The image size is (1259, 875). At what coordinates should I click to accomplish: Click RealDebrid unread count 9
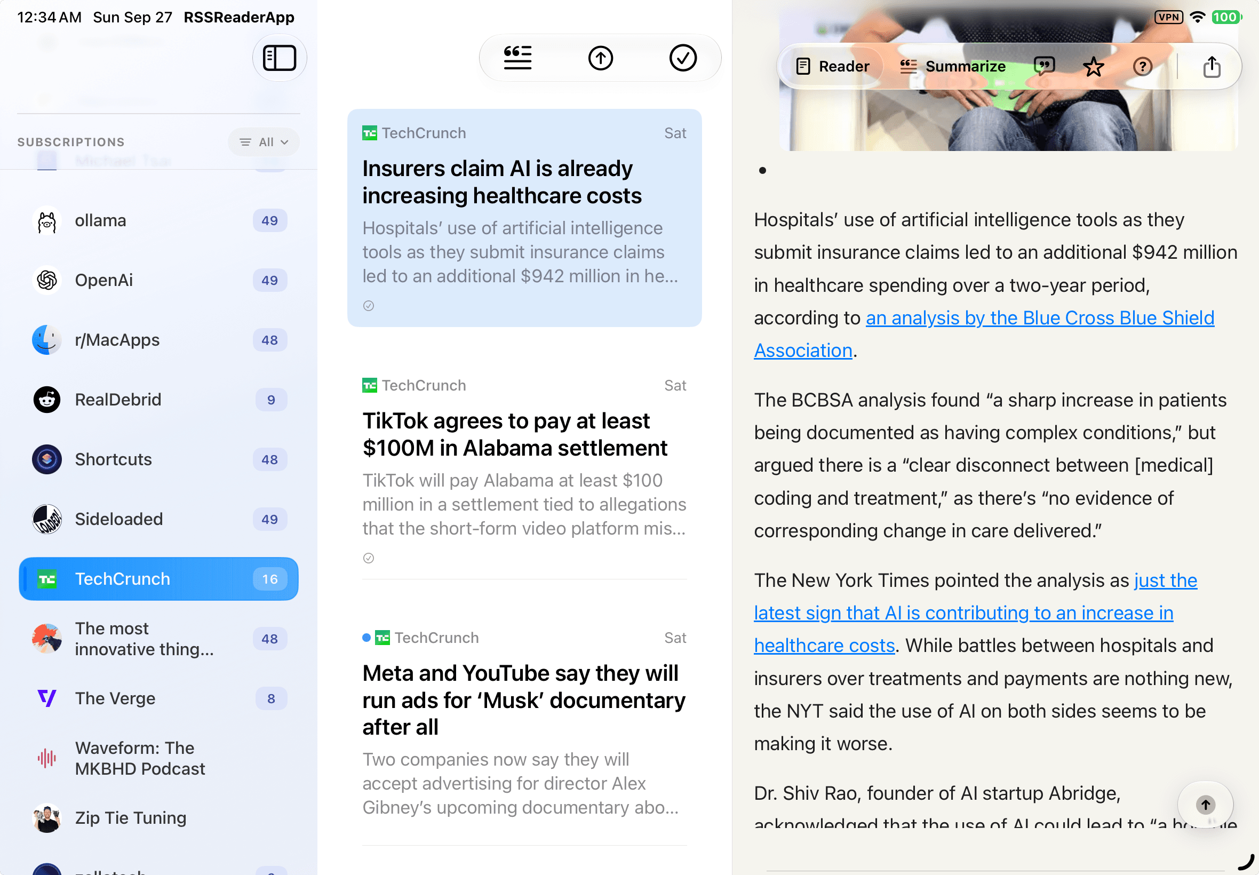click(x=271, y=400)
